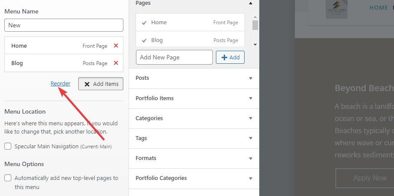The width and height of the screenshot is (394, 196).
Task: Expand the Portfolio Categories section
Action: pyautogui.click(x=194, y=178)
